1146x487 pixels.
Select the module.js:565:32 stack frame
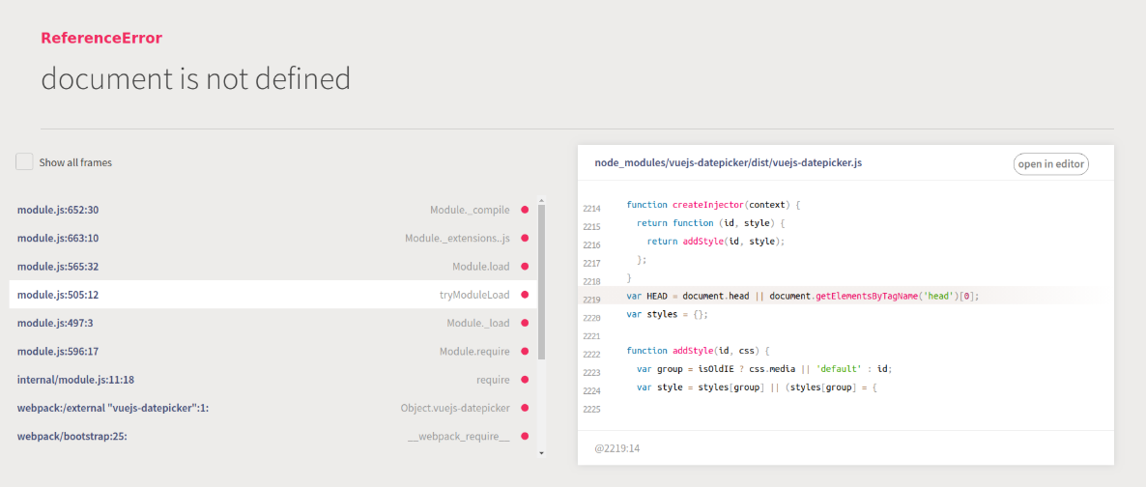pyautogui.click(x=272, y=266)
